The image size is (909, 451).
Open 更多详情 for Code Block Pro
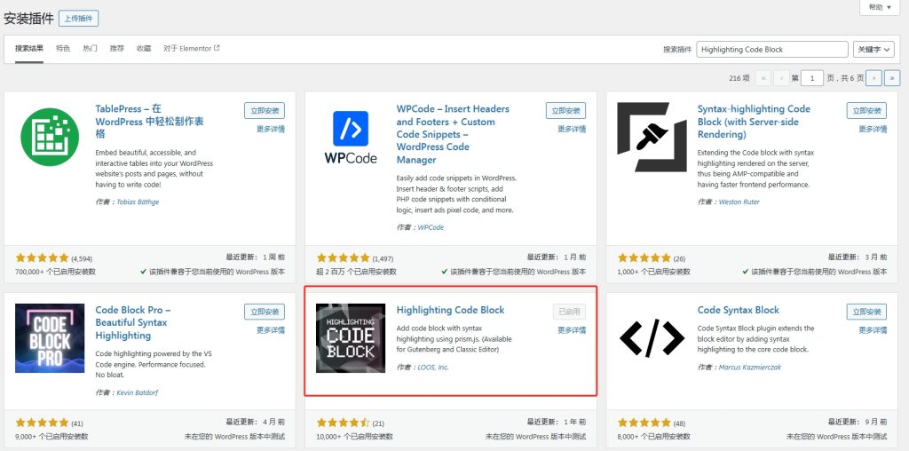(x=271, y=330)
